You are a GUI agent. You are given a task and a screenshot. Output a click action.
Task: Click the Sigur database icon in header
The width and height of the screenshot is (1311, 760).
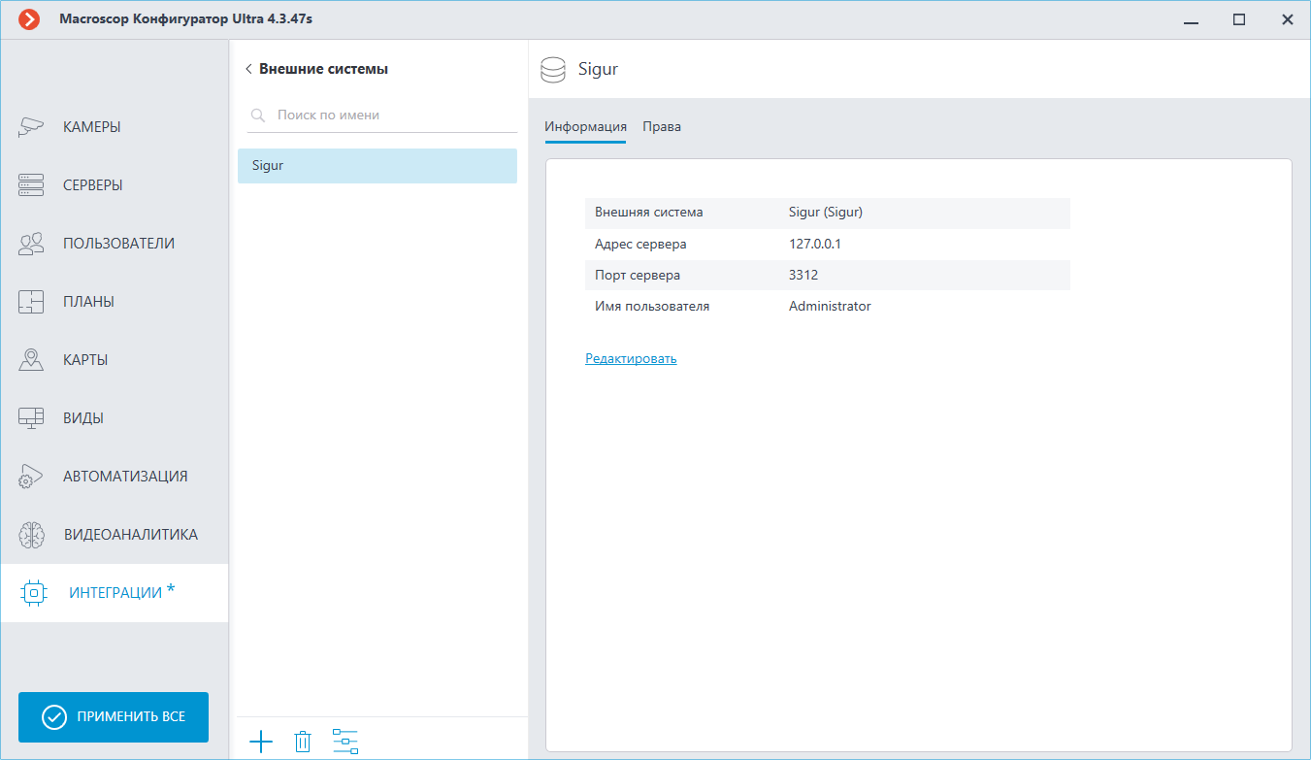[x=552, y=70]
